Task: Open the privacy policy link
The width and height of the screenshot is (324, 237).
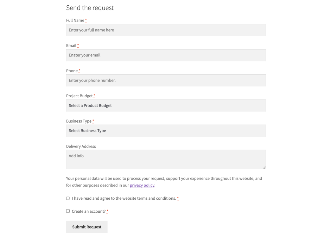Action: [x=142, y=185]
